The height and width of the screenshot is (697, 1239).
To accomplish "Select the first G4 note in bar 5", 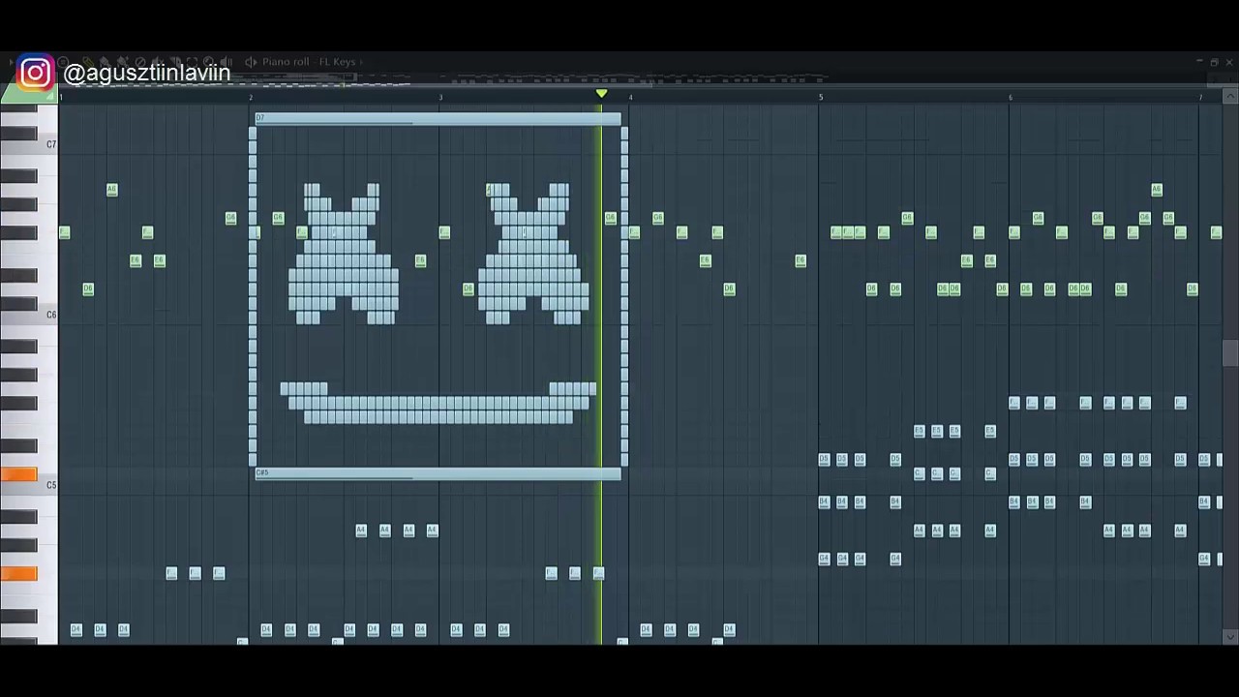I will click(824, 559).
